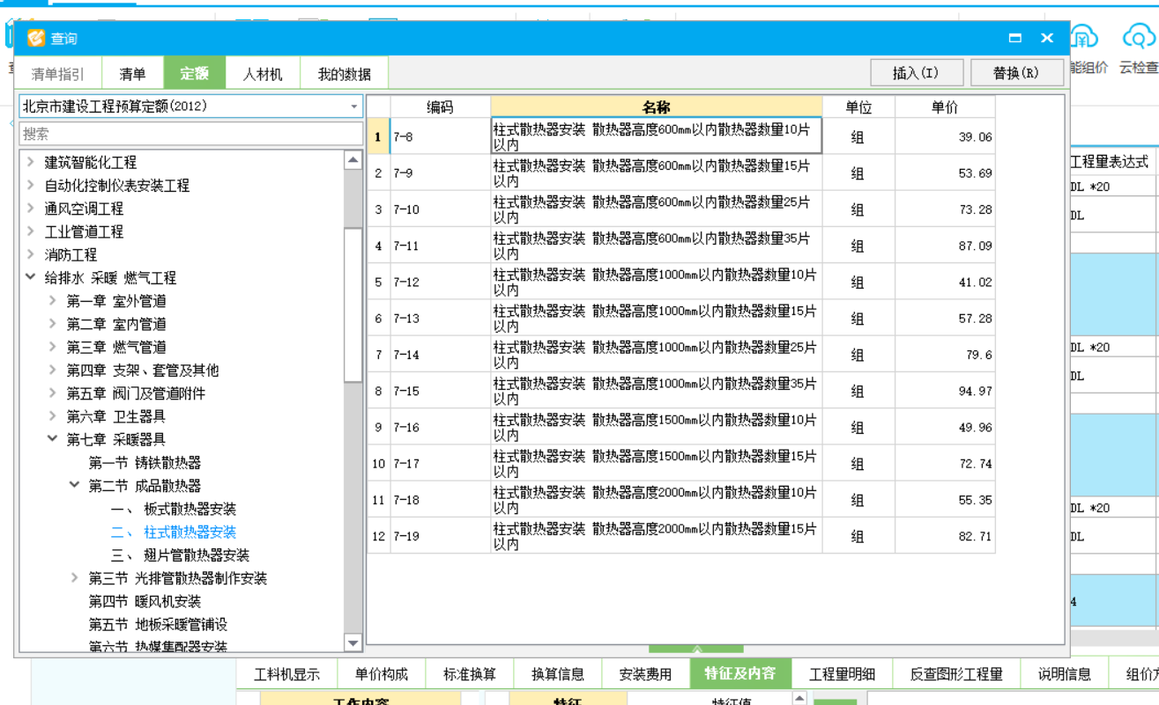Switch to the 清单 tab

(133, 74)
